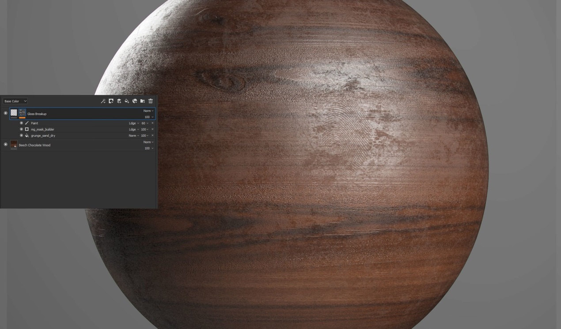Hide the Beech Chocolate Wood layer
561x329 pixels.
(6, 144)
